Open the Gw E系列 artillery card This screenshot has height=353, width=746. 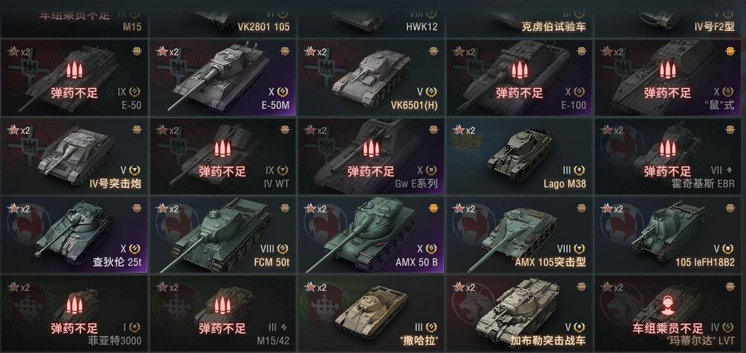(x=371, y=157)
